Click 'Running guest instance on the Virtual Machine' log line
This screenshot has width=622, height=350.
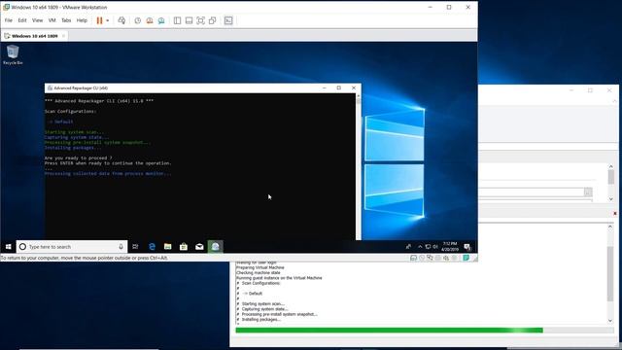(279, 278)
